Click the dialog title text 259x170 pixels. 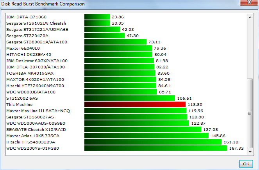(x=43, y=4)
